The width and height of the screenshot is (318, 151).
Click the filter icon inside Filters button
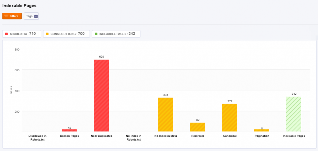(6, 16)
